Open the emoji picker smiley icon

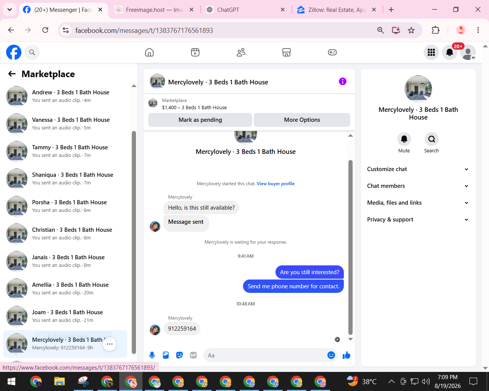point(331,355)
